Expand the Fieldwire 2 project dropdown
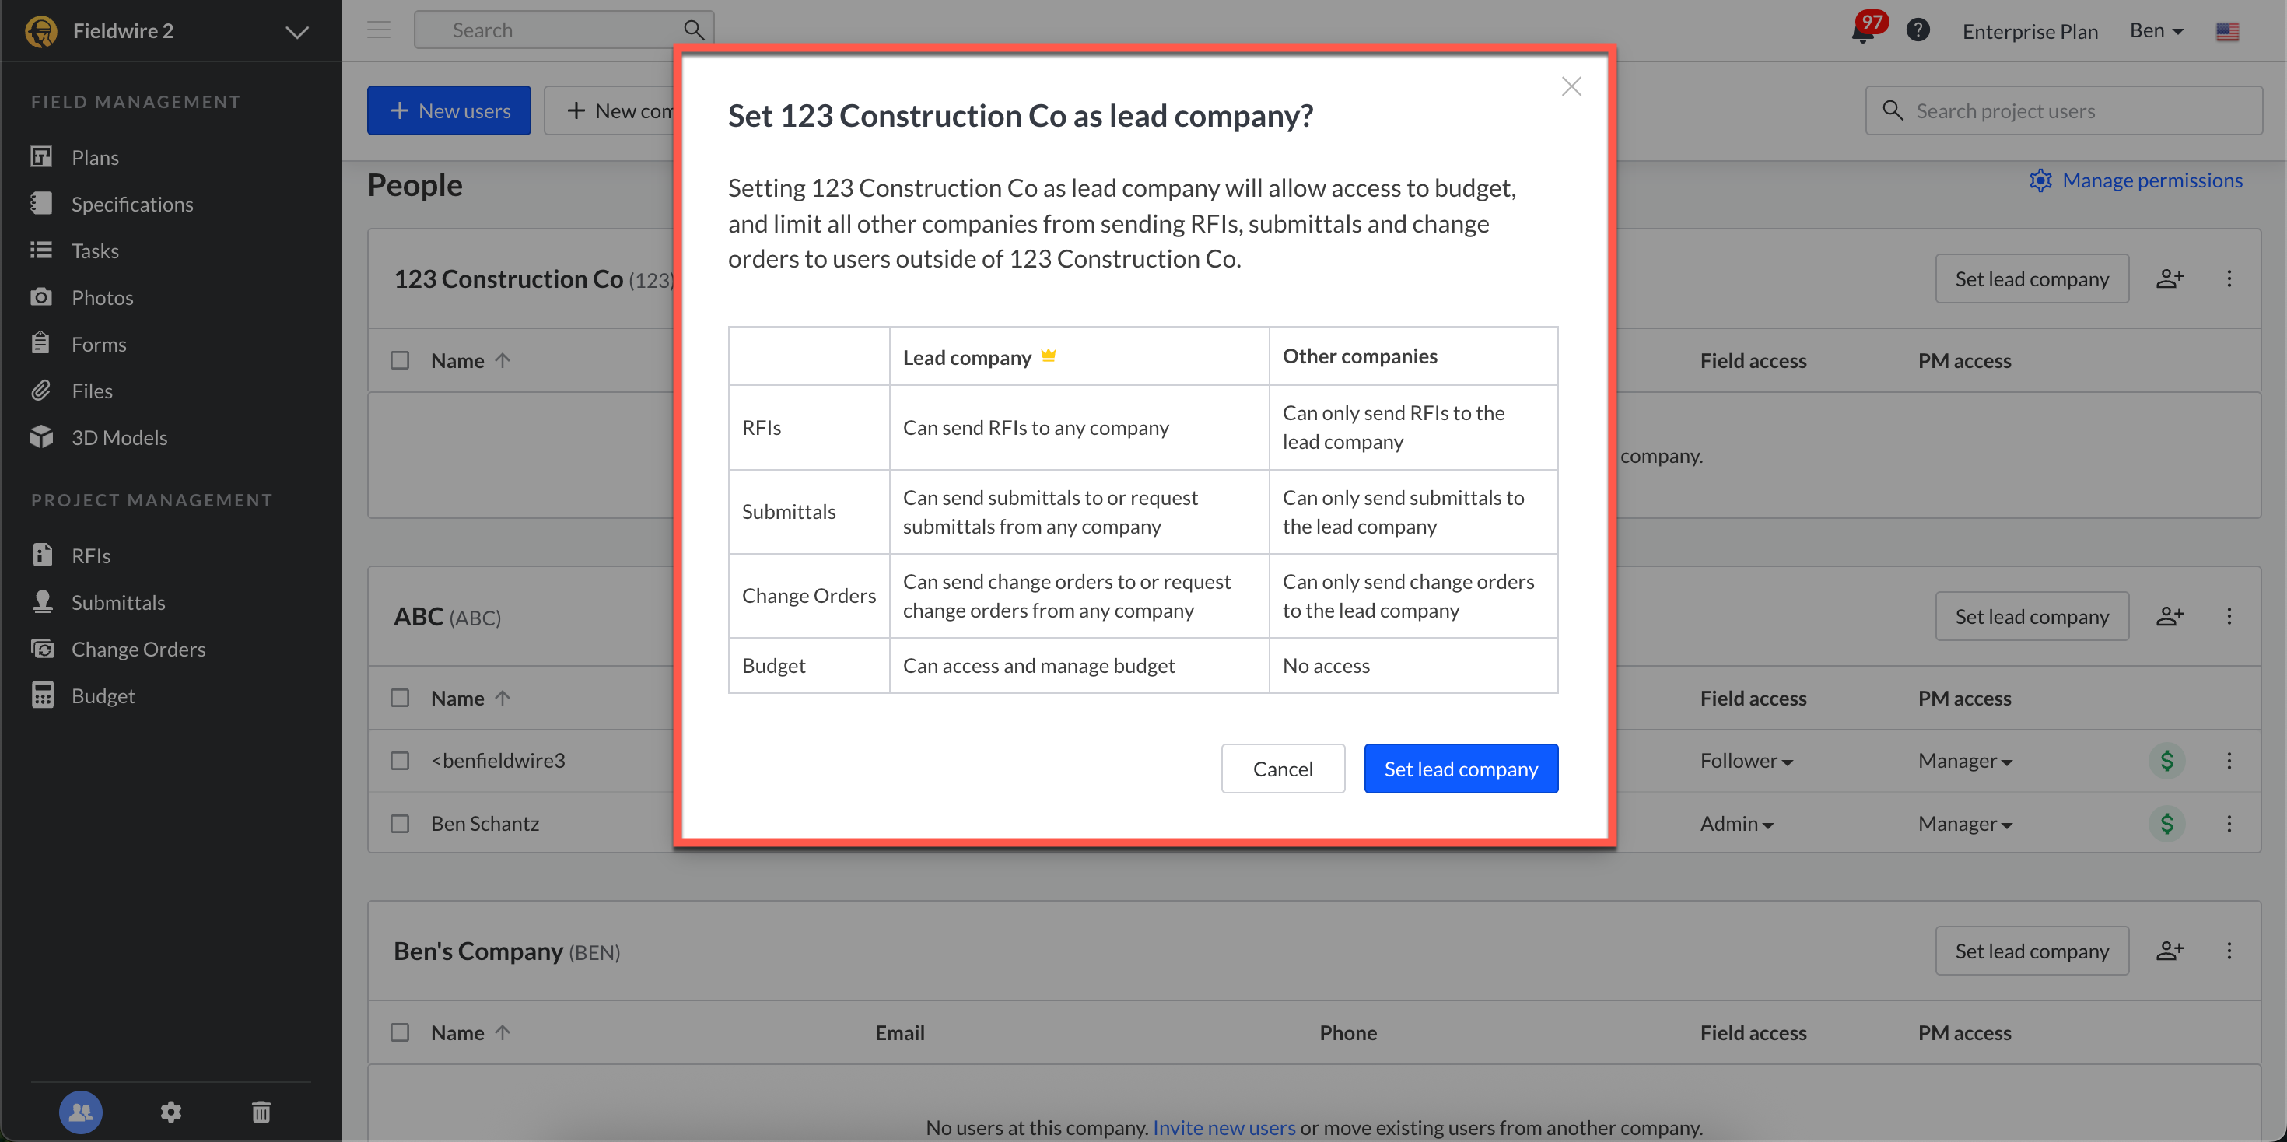 point(296,32)
